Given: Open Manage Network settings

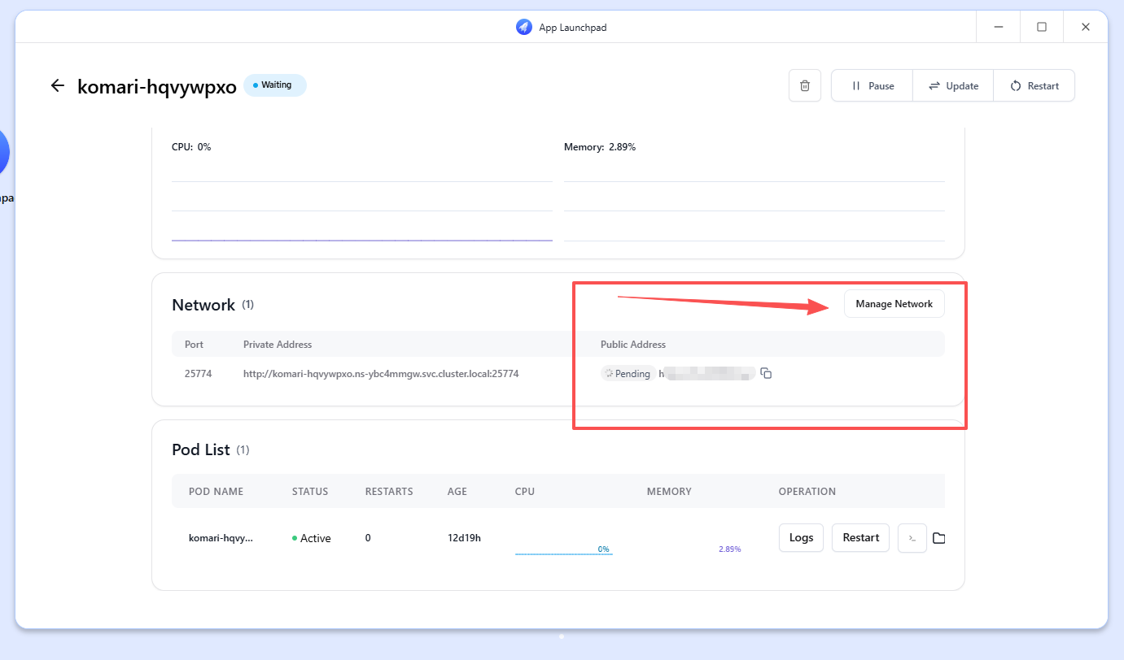Looking at the screenshot, I should [894, 304].
